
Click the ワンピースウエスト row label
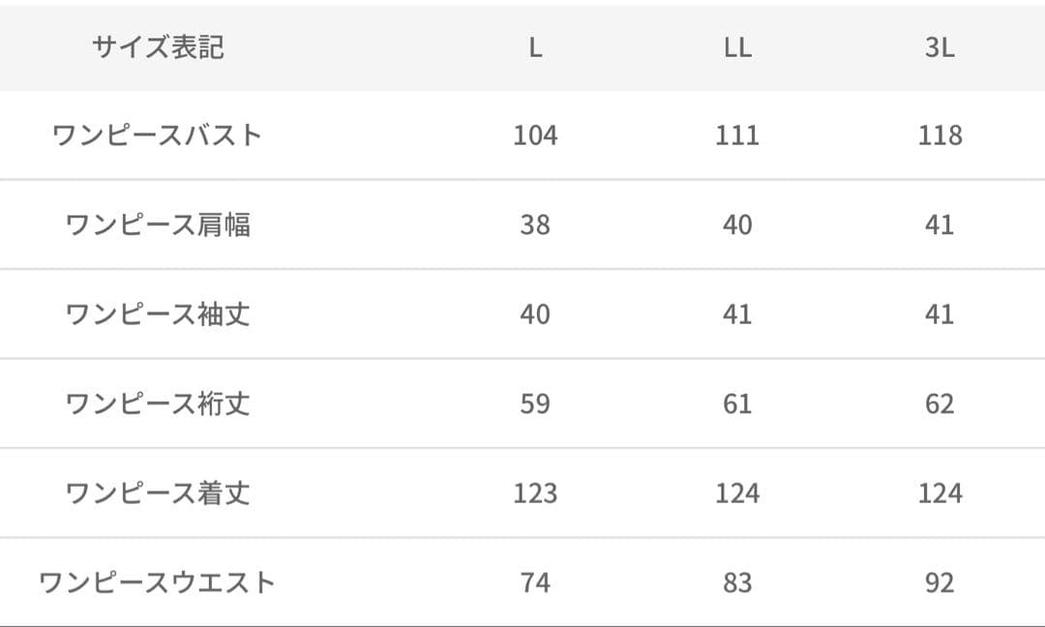(158, 582)
